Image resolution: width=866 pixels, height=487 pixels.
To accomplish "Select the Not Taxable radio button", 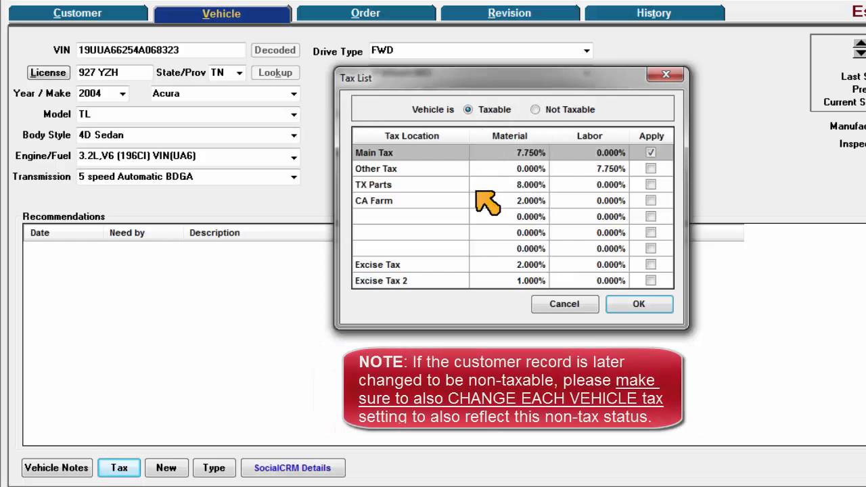I will [535, 110].
